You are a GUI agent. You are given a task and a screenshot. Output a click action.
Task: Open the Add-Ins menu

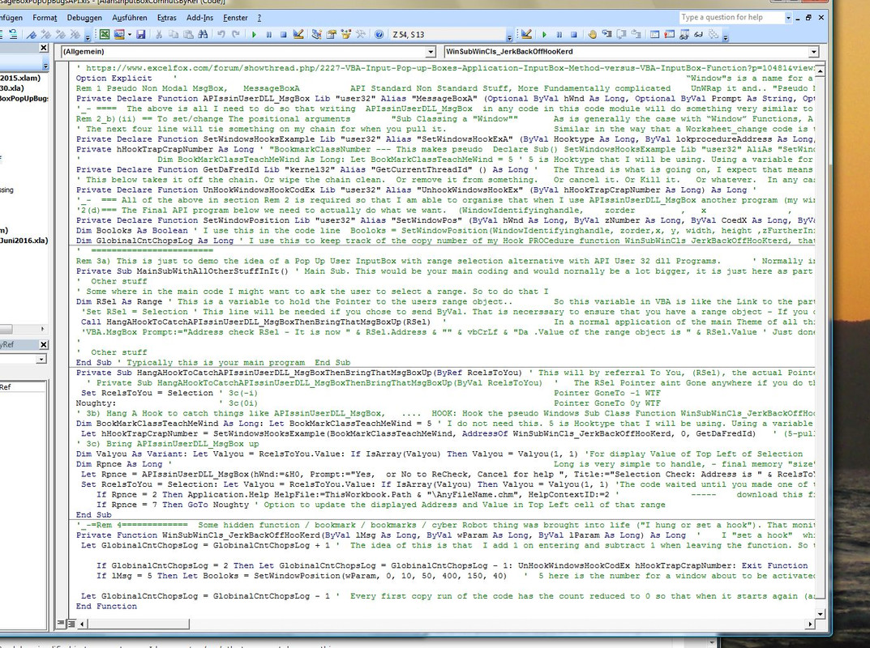point(199,18)
